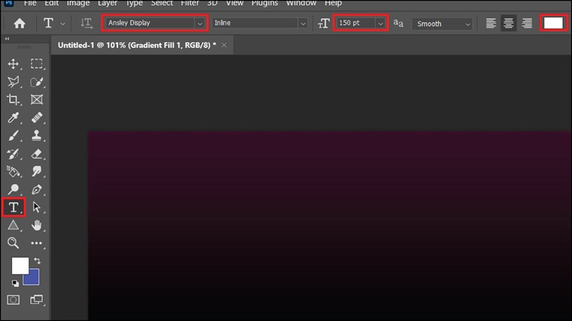Viewport: 572px width, 321px height.
Task: Select the Clone Stamp tool
Action: [36, 136]
